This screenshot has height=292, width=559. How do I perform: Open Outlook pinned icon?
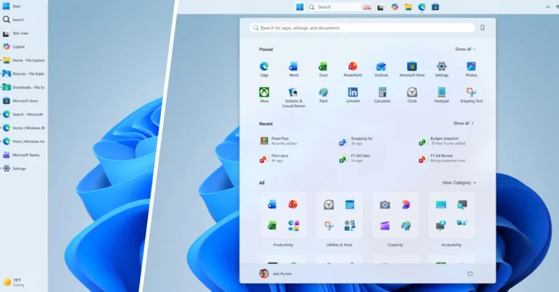point(381,69)
